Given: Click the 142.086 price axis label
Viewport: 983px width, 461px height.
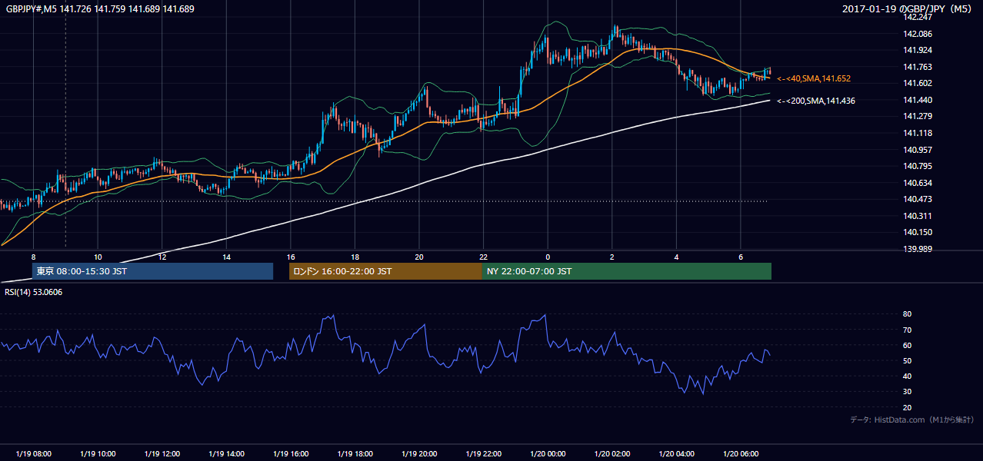Looking at the screenshot, I should [919, 34].
